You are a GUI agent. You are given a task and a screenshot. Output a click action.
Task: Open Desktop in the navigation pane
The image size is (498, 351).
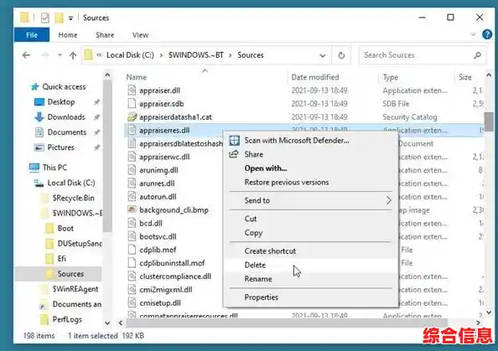point(61,102)
